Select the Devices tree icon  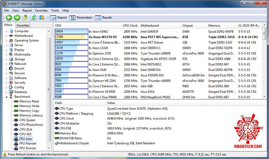pyautogui.click(x=11, y=73)
